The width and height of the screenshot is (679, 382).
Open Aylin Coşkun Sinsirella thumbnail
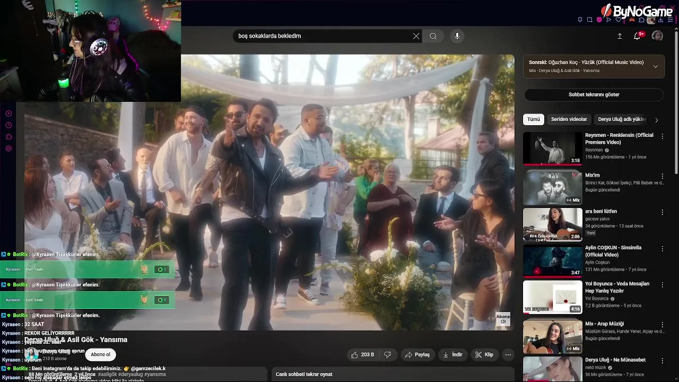click(552, 261)
